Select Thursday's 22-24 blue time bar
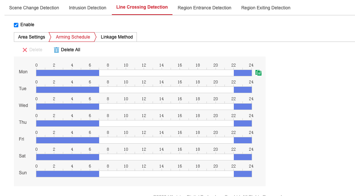 click(x=242, y=123)
